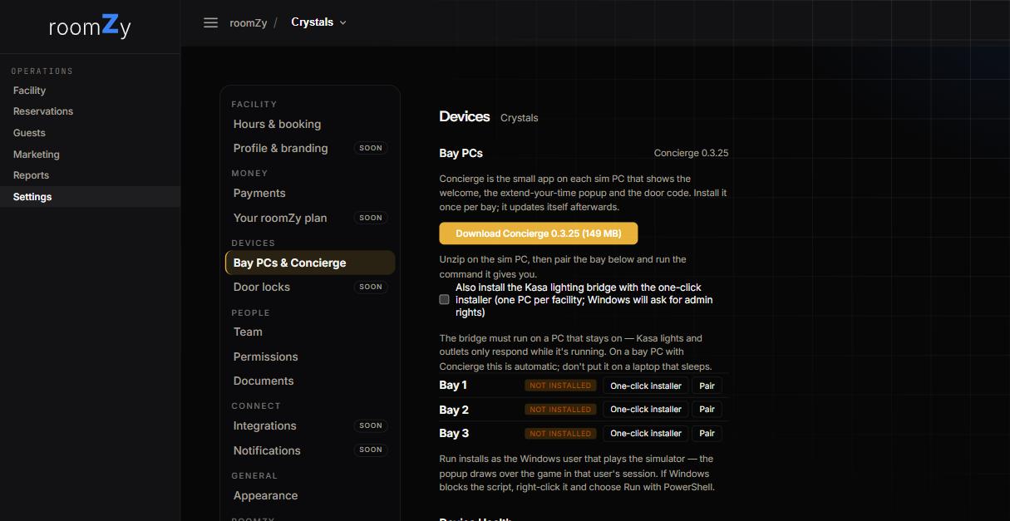Screen dimensions: 1010x521
Task: Click the SOON badge beside Door locks
Action: pyautogui.click(x=371, y=287)
